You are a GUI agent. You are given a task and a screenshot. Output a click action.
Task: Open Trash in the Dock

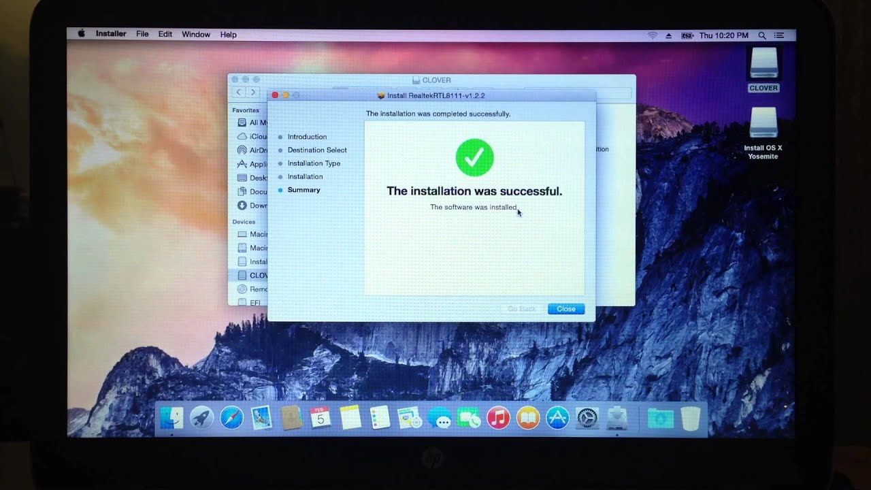[690, 418]
